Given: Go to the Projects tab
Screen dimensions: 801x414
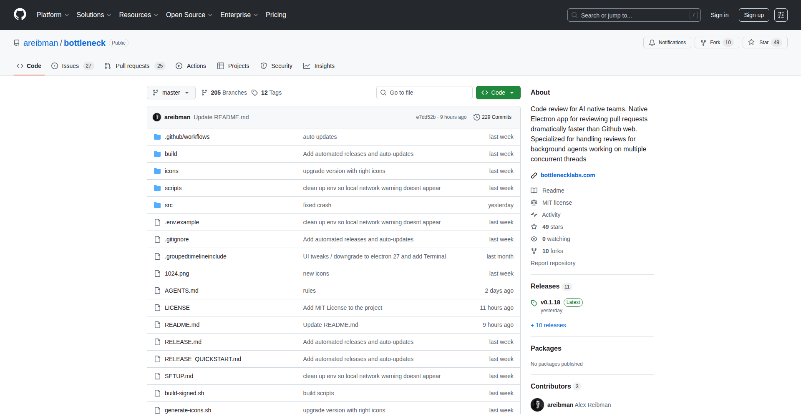Looking at the screenshot, I should (x=233, y=66).
